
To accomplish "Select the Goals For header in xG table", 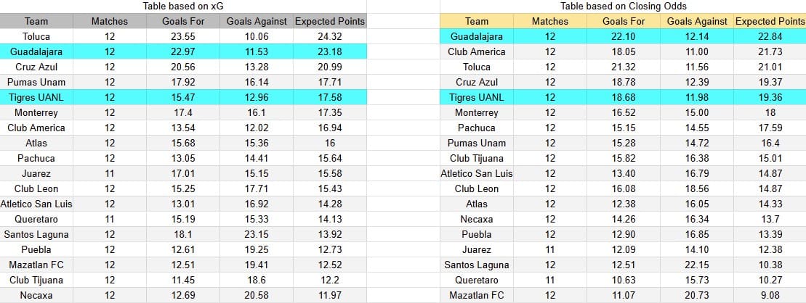I will click(x=183, y=21).
